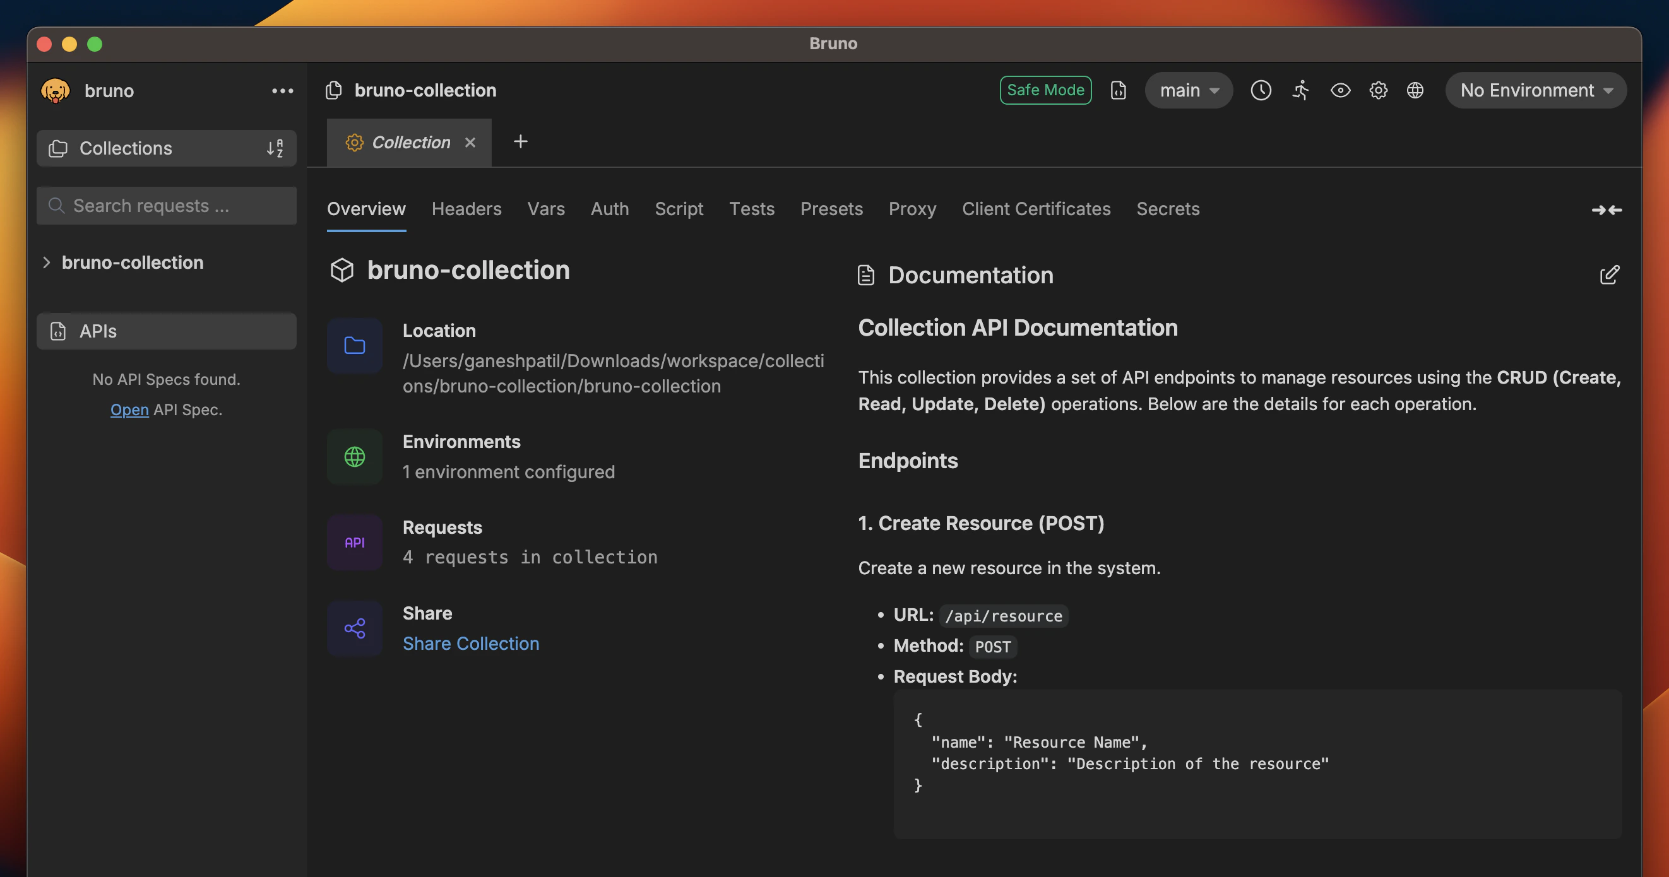Expand bruno-collection in the sidebar tree
This screenshot has width=1669, height=877.
coord(47,262)
